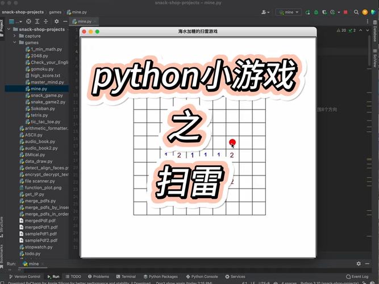Open the Terminal tool tab

click(x=126, y=277)
